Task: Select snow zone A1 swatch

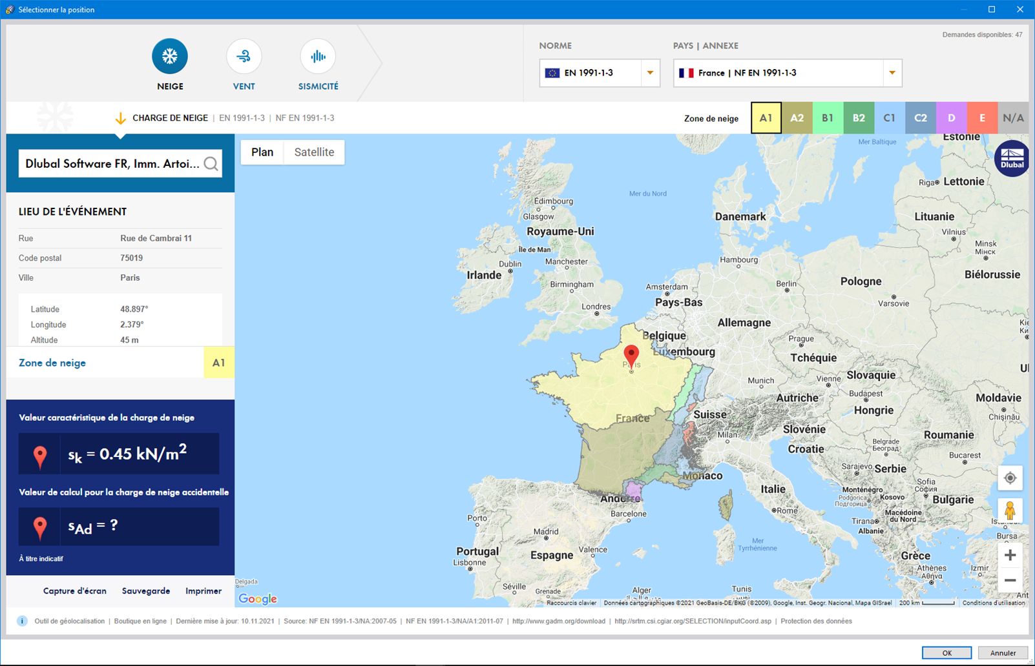Action: 766,118
